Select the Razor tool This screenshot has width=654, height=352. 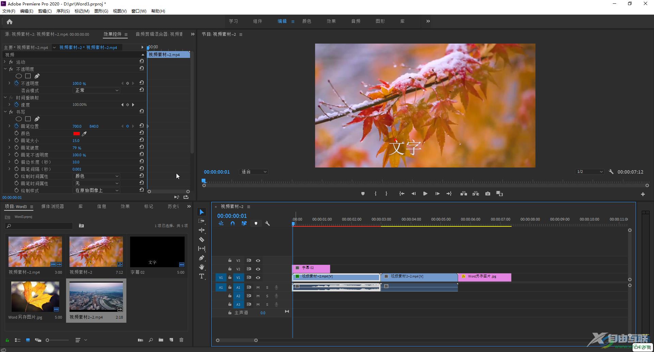tap(202, 240)
